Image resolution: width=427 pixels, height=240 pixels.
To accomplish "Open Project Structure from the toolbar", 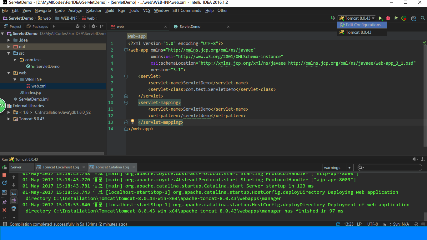I will coord(414,18).
